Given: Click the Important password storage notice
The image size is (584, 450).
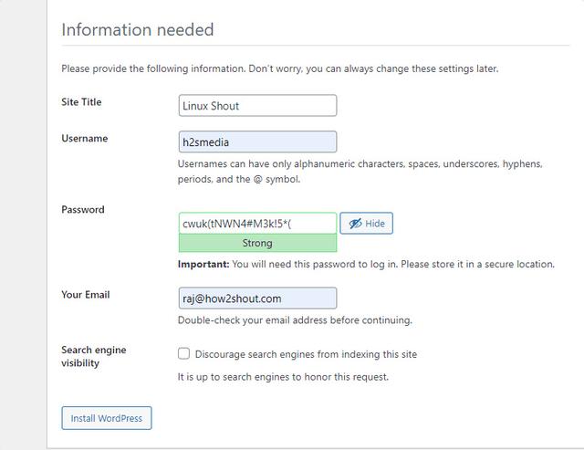Looking at the screenshot, I should [366, 265].
